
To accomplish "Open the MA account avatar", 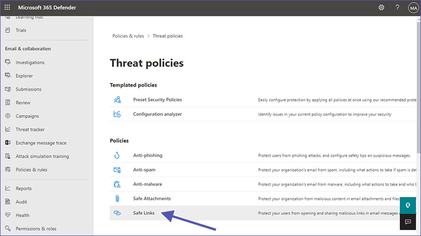I will coord(413,8).
